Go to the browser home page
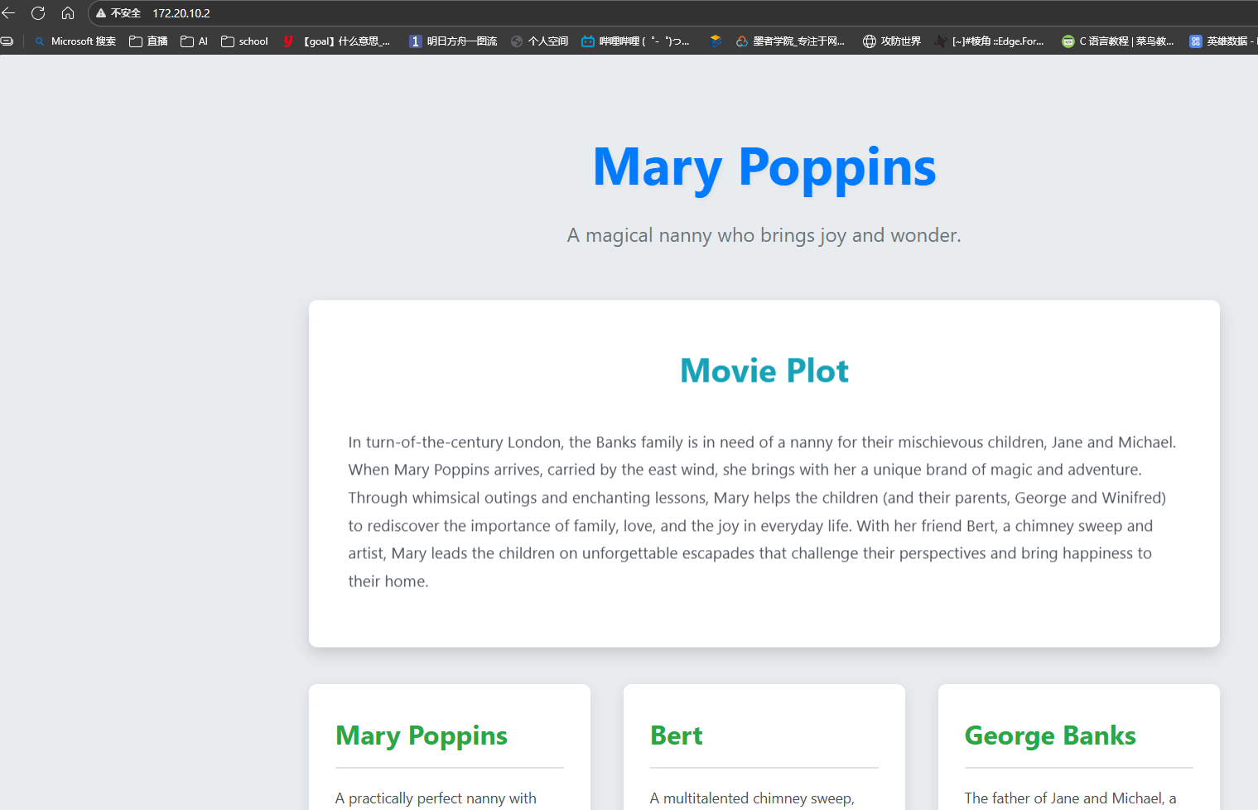 68,13
